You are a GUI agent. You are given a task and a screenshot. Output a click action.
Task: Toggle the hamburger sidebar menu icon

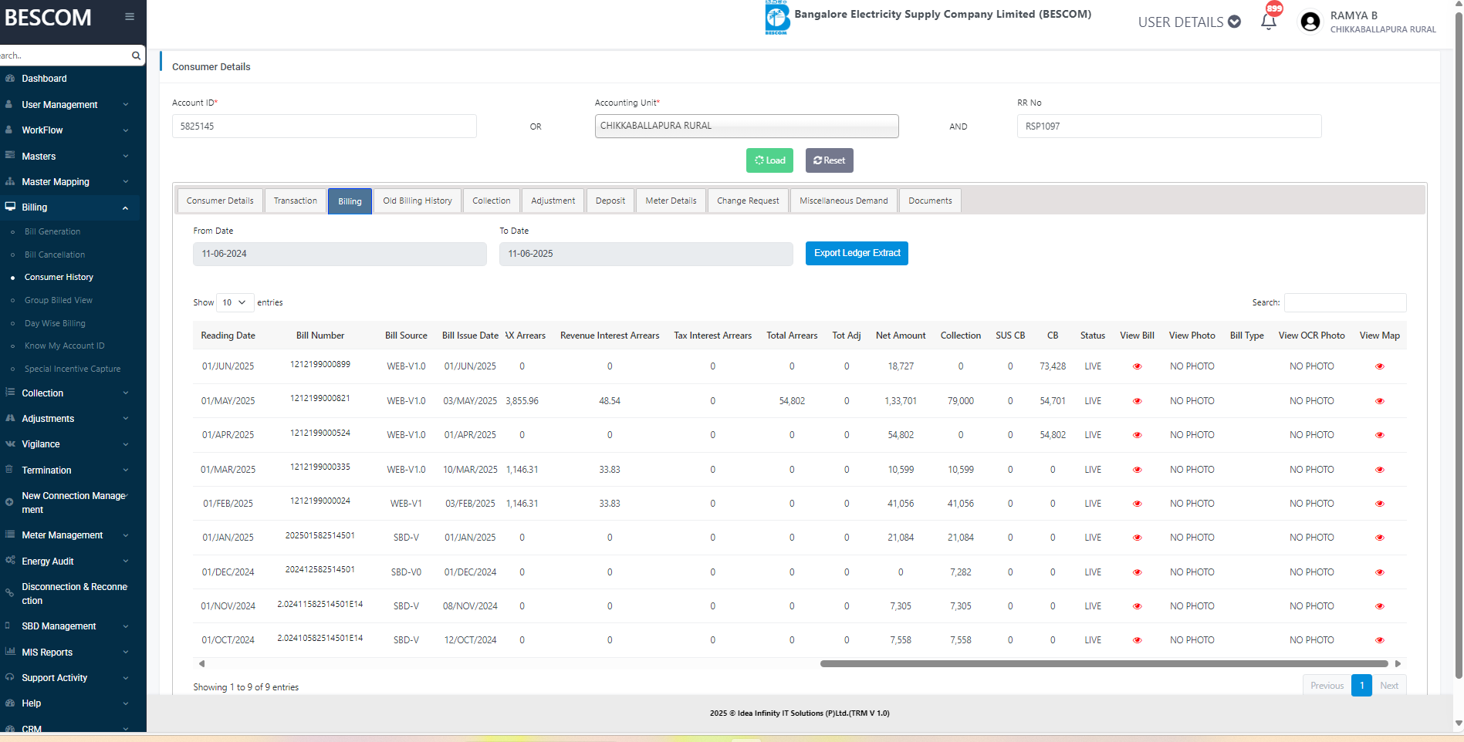[130, 16]
